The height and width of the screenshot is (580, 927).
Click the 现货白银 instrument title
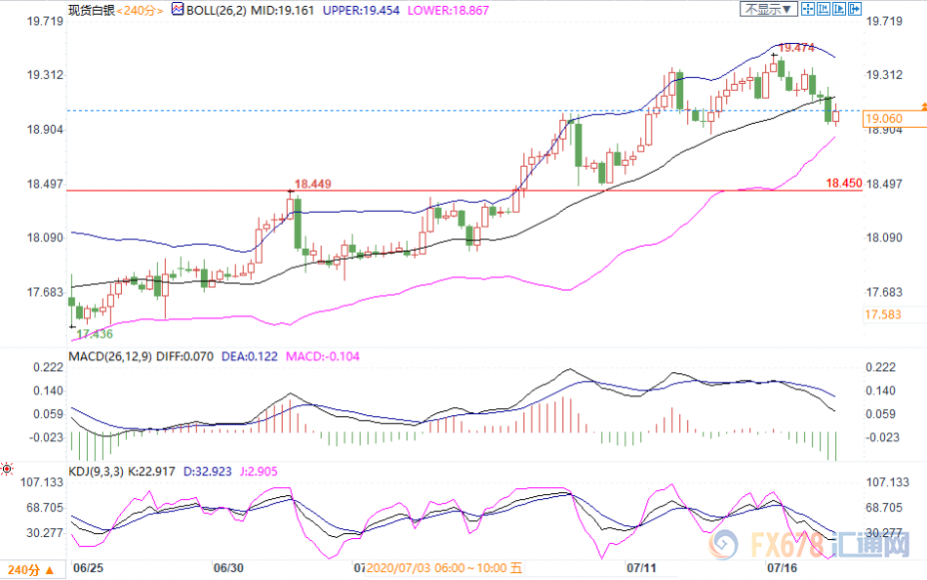tap(92, 10)
